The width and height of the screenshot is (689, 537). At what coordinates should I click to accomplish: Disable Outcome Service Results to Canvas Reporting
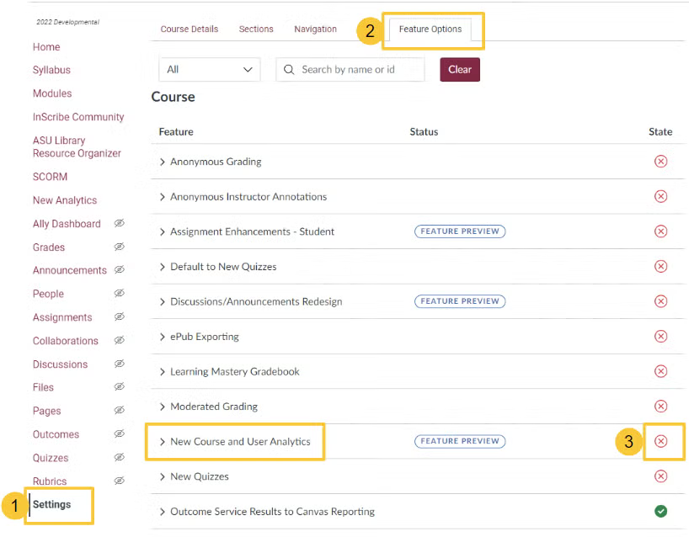click(660, 511)
